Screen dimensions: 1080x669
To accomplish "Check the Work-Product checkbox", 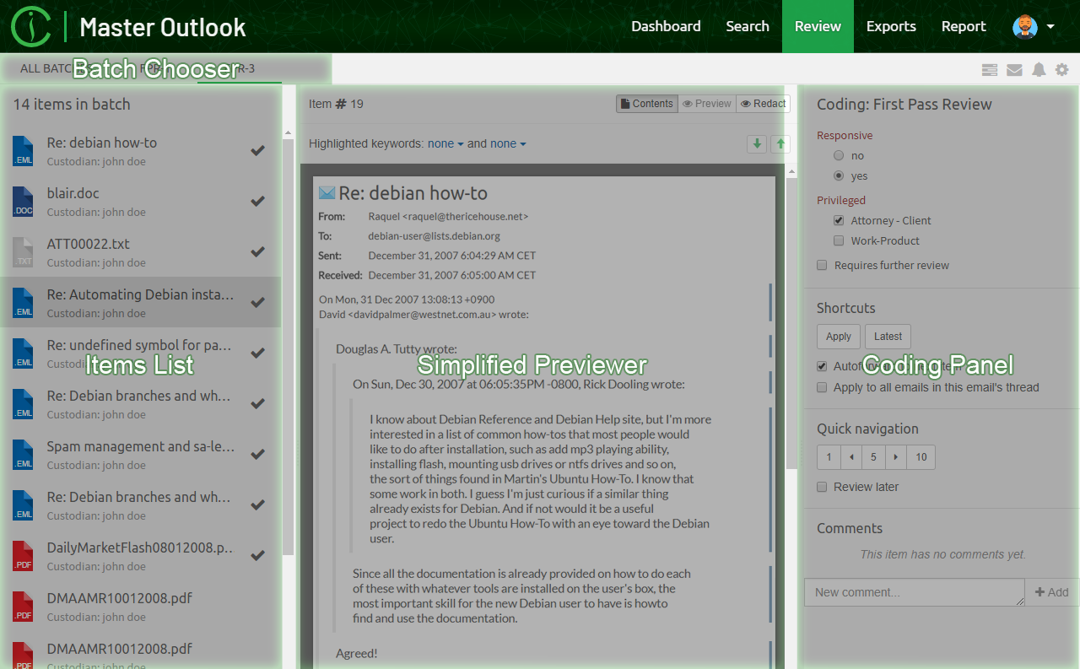I will (x=839, y=241).
